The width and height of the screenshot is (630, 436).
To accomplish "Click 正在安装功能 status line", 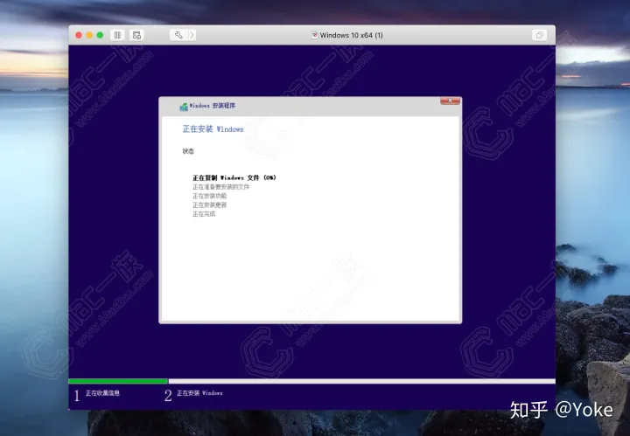I will tap(209, 196).
